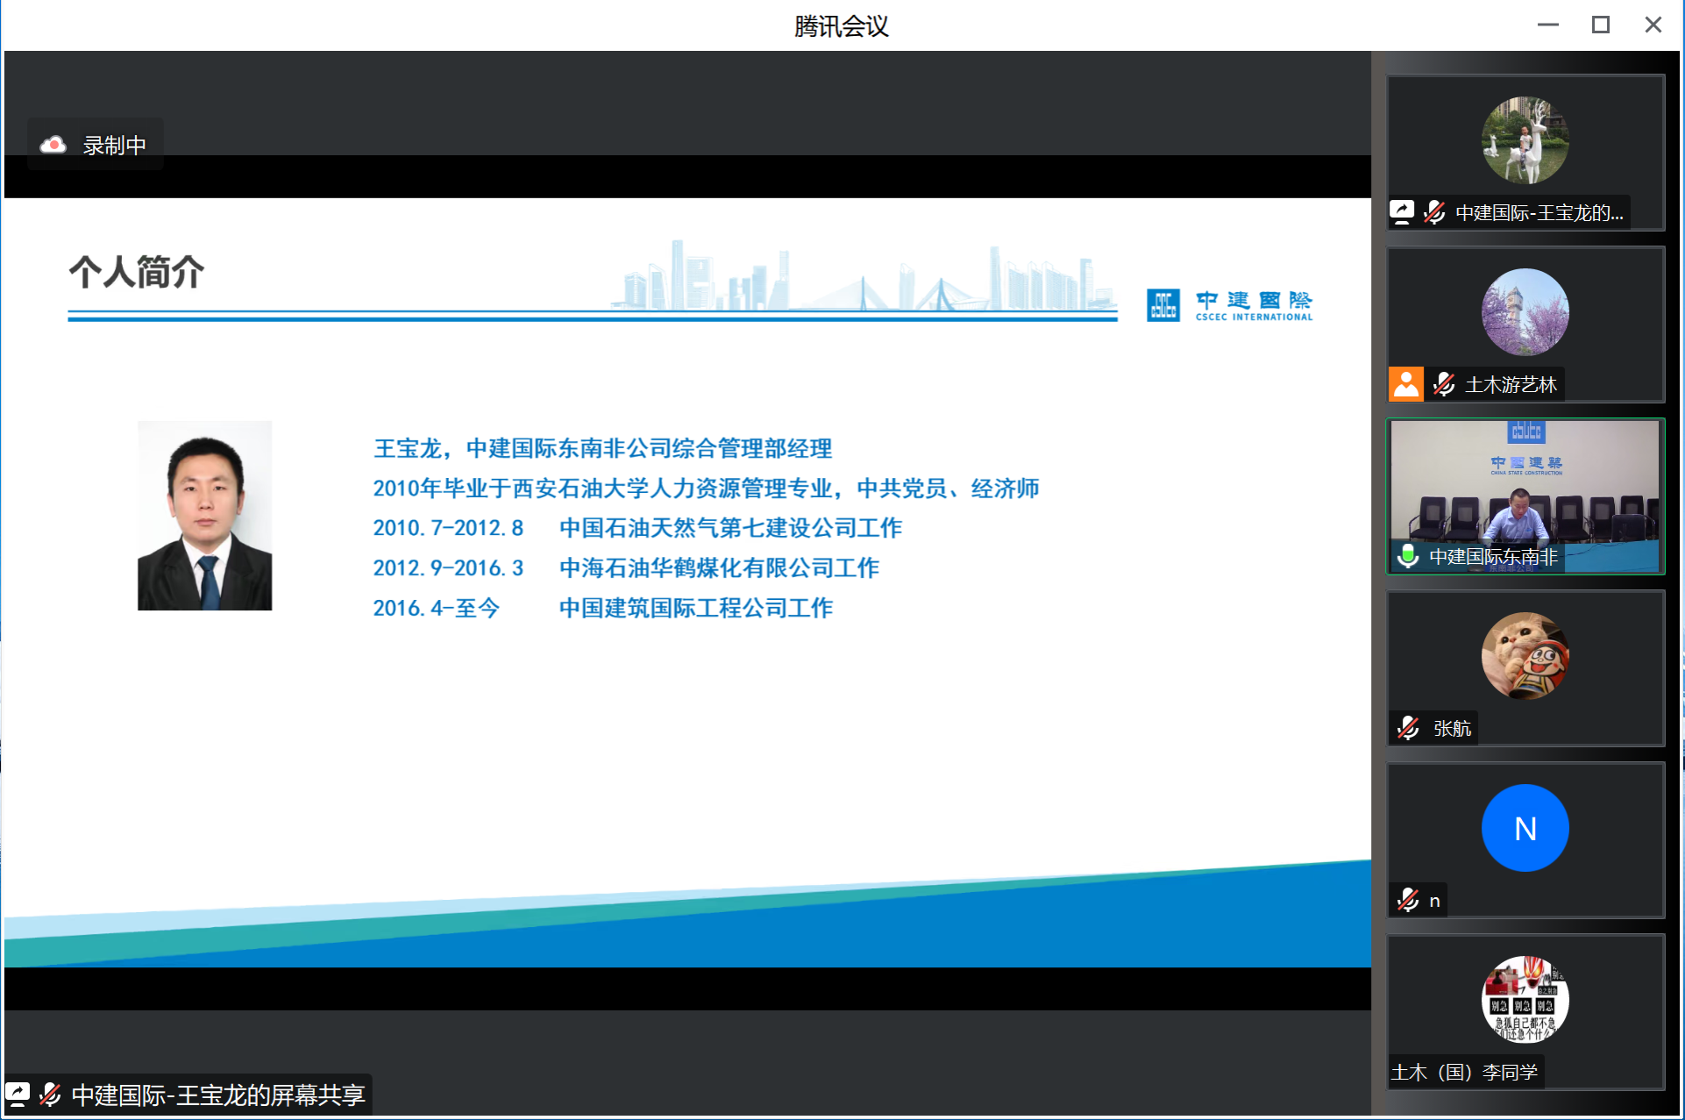This screenshot has width=1685, height=1120.
Task: Click 土木游艺林's cherry blossom avatar
Action: pyautogui.click(x=1525, y=312)
